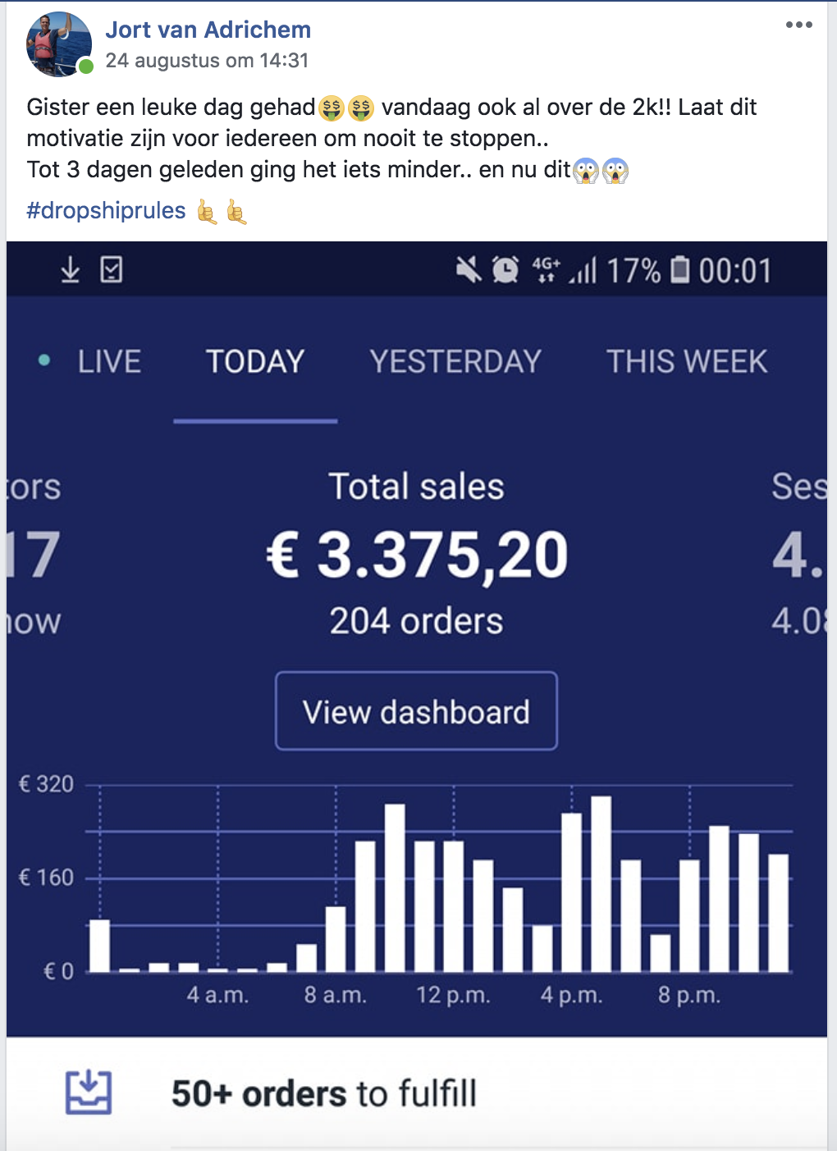Tap the signal strength bars icon

click(x=583, y=269)
